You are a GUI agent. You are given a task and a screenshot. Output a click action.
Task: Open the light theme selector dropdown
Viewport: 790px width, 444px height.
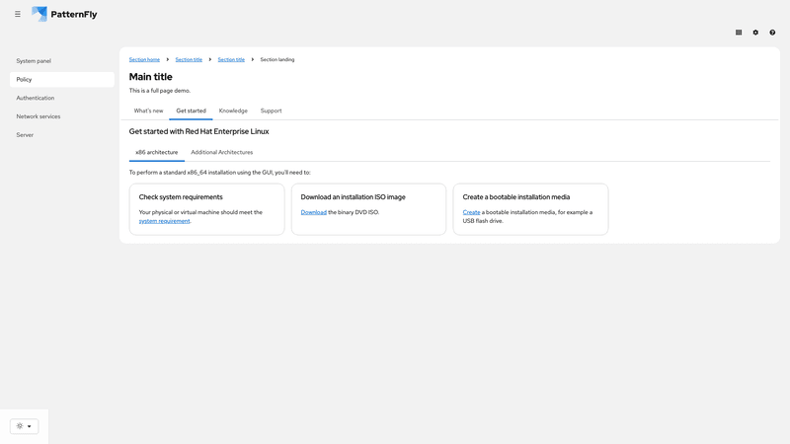[24, 426]
